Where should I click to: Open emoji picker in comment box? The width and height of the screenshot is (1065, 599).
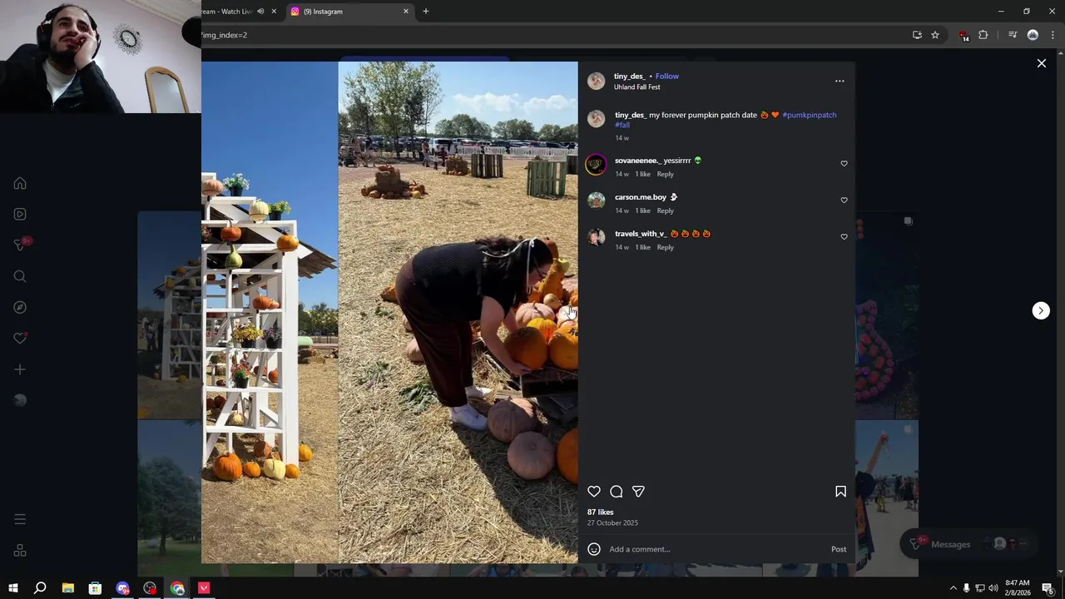pyautogui.click(x=594, y=549)
